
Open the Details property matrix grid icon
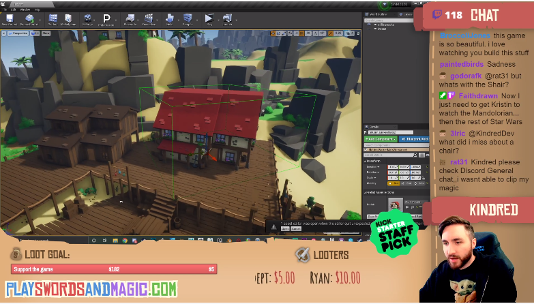point(421,155)
